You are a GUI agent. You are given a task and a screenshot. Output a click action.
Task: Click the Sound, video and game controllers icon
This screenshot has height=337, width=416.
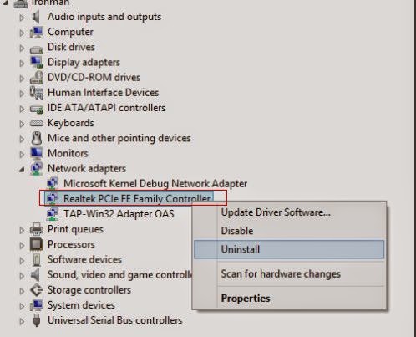pos(36,275)
